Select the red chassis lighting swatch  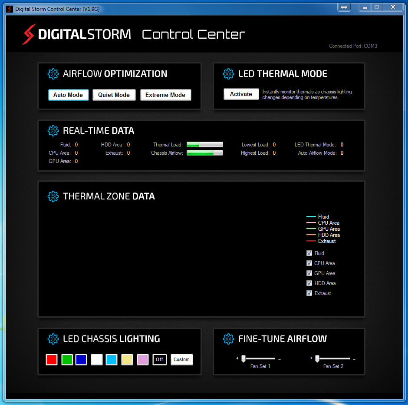51,359
